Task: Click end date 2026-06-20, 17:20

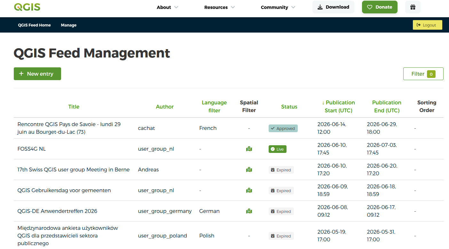Action: click(x=382, y=170)
